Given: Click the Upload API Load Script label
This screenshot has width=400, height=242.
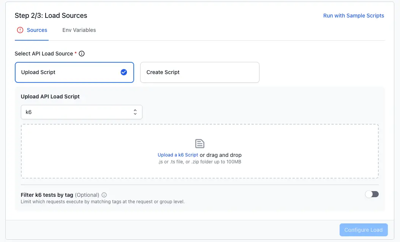Looking at the screenshot, I should pyautogui.click(x=50, y=96).
